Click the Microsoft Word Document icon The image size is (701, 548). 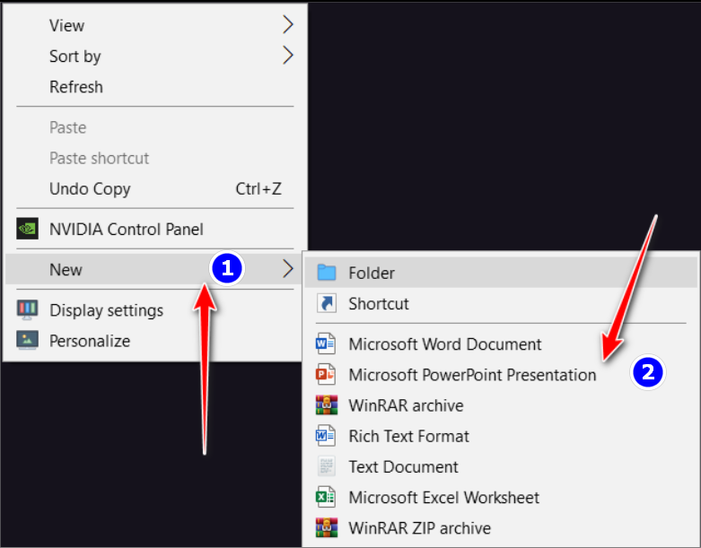(x=326, y=344)
